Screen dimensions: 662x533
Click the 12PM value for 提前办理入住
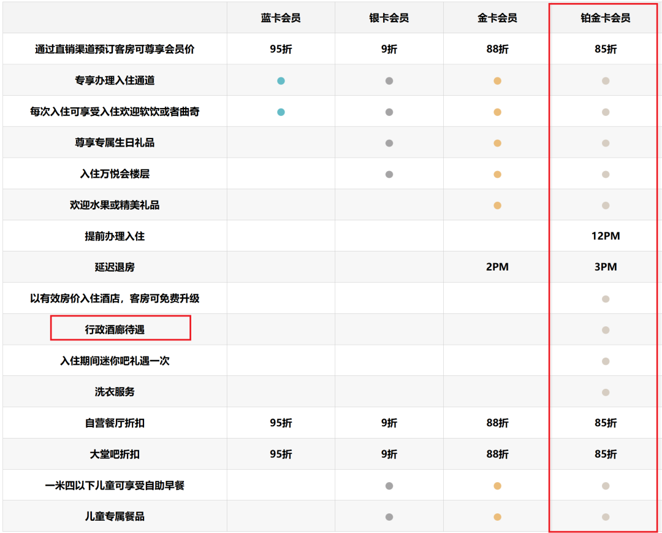(x=606, y=236)
